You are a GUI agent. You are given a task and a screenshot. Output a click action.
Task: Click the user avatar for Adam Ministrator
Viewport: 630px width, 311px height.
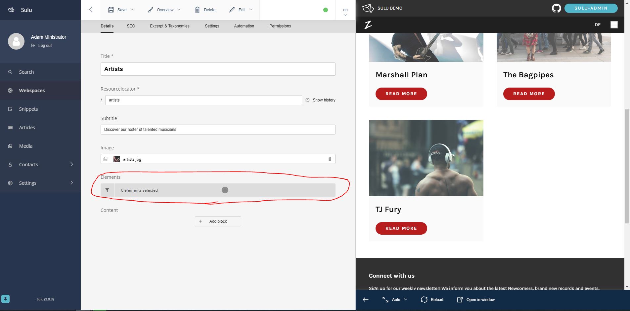tap(16, 41)
